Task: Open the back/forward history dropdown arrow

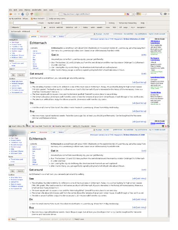Action: (x=19, y=14)
